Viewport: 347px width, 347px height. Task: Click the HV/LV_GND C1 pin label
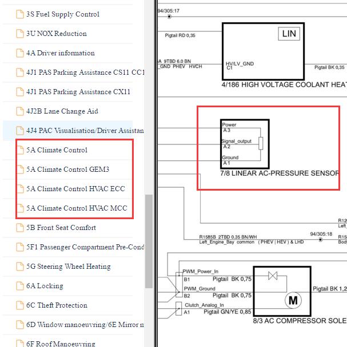[240, 66]
